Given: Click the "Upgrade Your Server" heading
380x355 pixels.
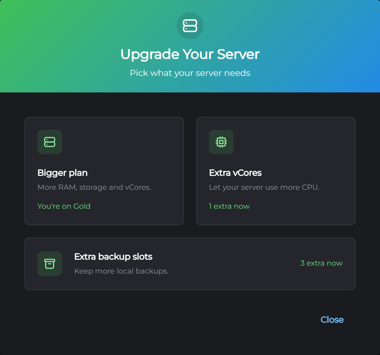Looking at the screenshot, I should (x=190, y=54).
